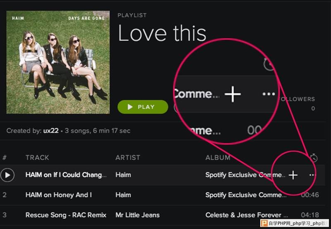Viewport: 331px width, 229px height.
Task: Click the # column header
Action: 5,158
